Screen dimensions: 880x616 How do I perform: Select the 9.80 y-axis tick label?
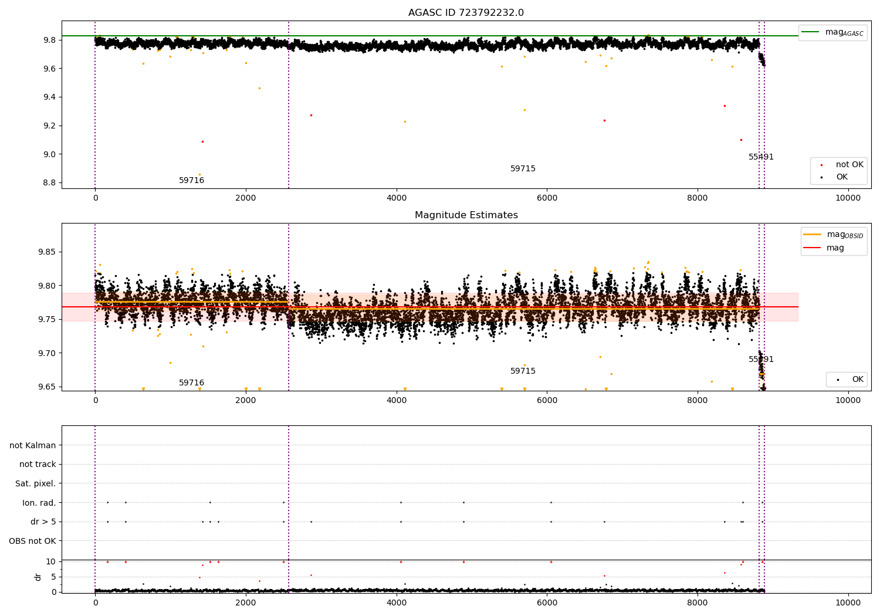[48, 286]
